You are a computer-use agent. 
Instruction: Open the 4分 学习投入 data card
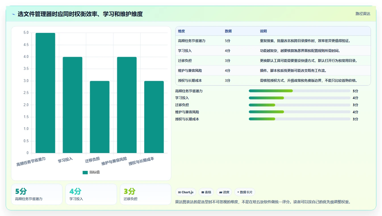pos(91,194)
